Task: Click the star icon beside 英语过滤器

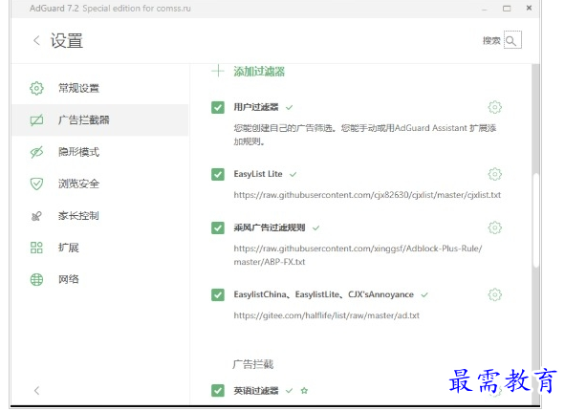Action: pos(304,391)
